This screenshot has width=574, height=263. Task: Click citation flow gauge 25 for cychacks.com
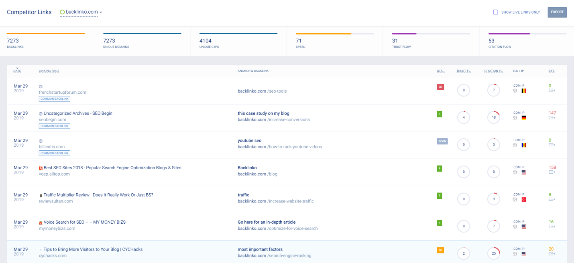coord(494,253)
